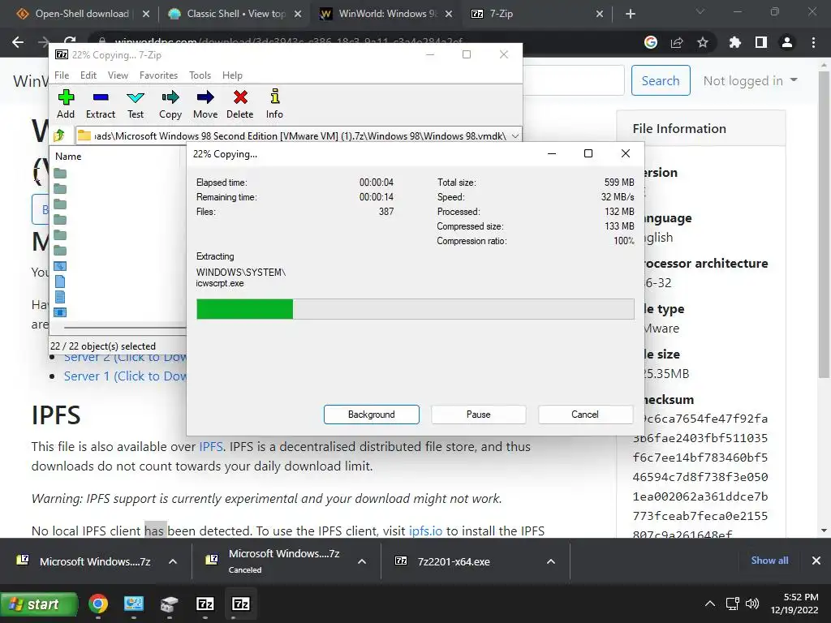
Task: Click the Copy toolbar icon
Action: coord(170,104)
